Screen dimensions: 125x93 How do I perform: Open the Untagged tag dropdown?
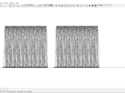pos(104,5)
